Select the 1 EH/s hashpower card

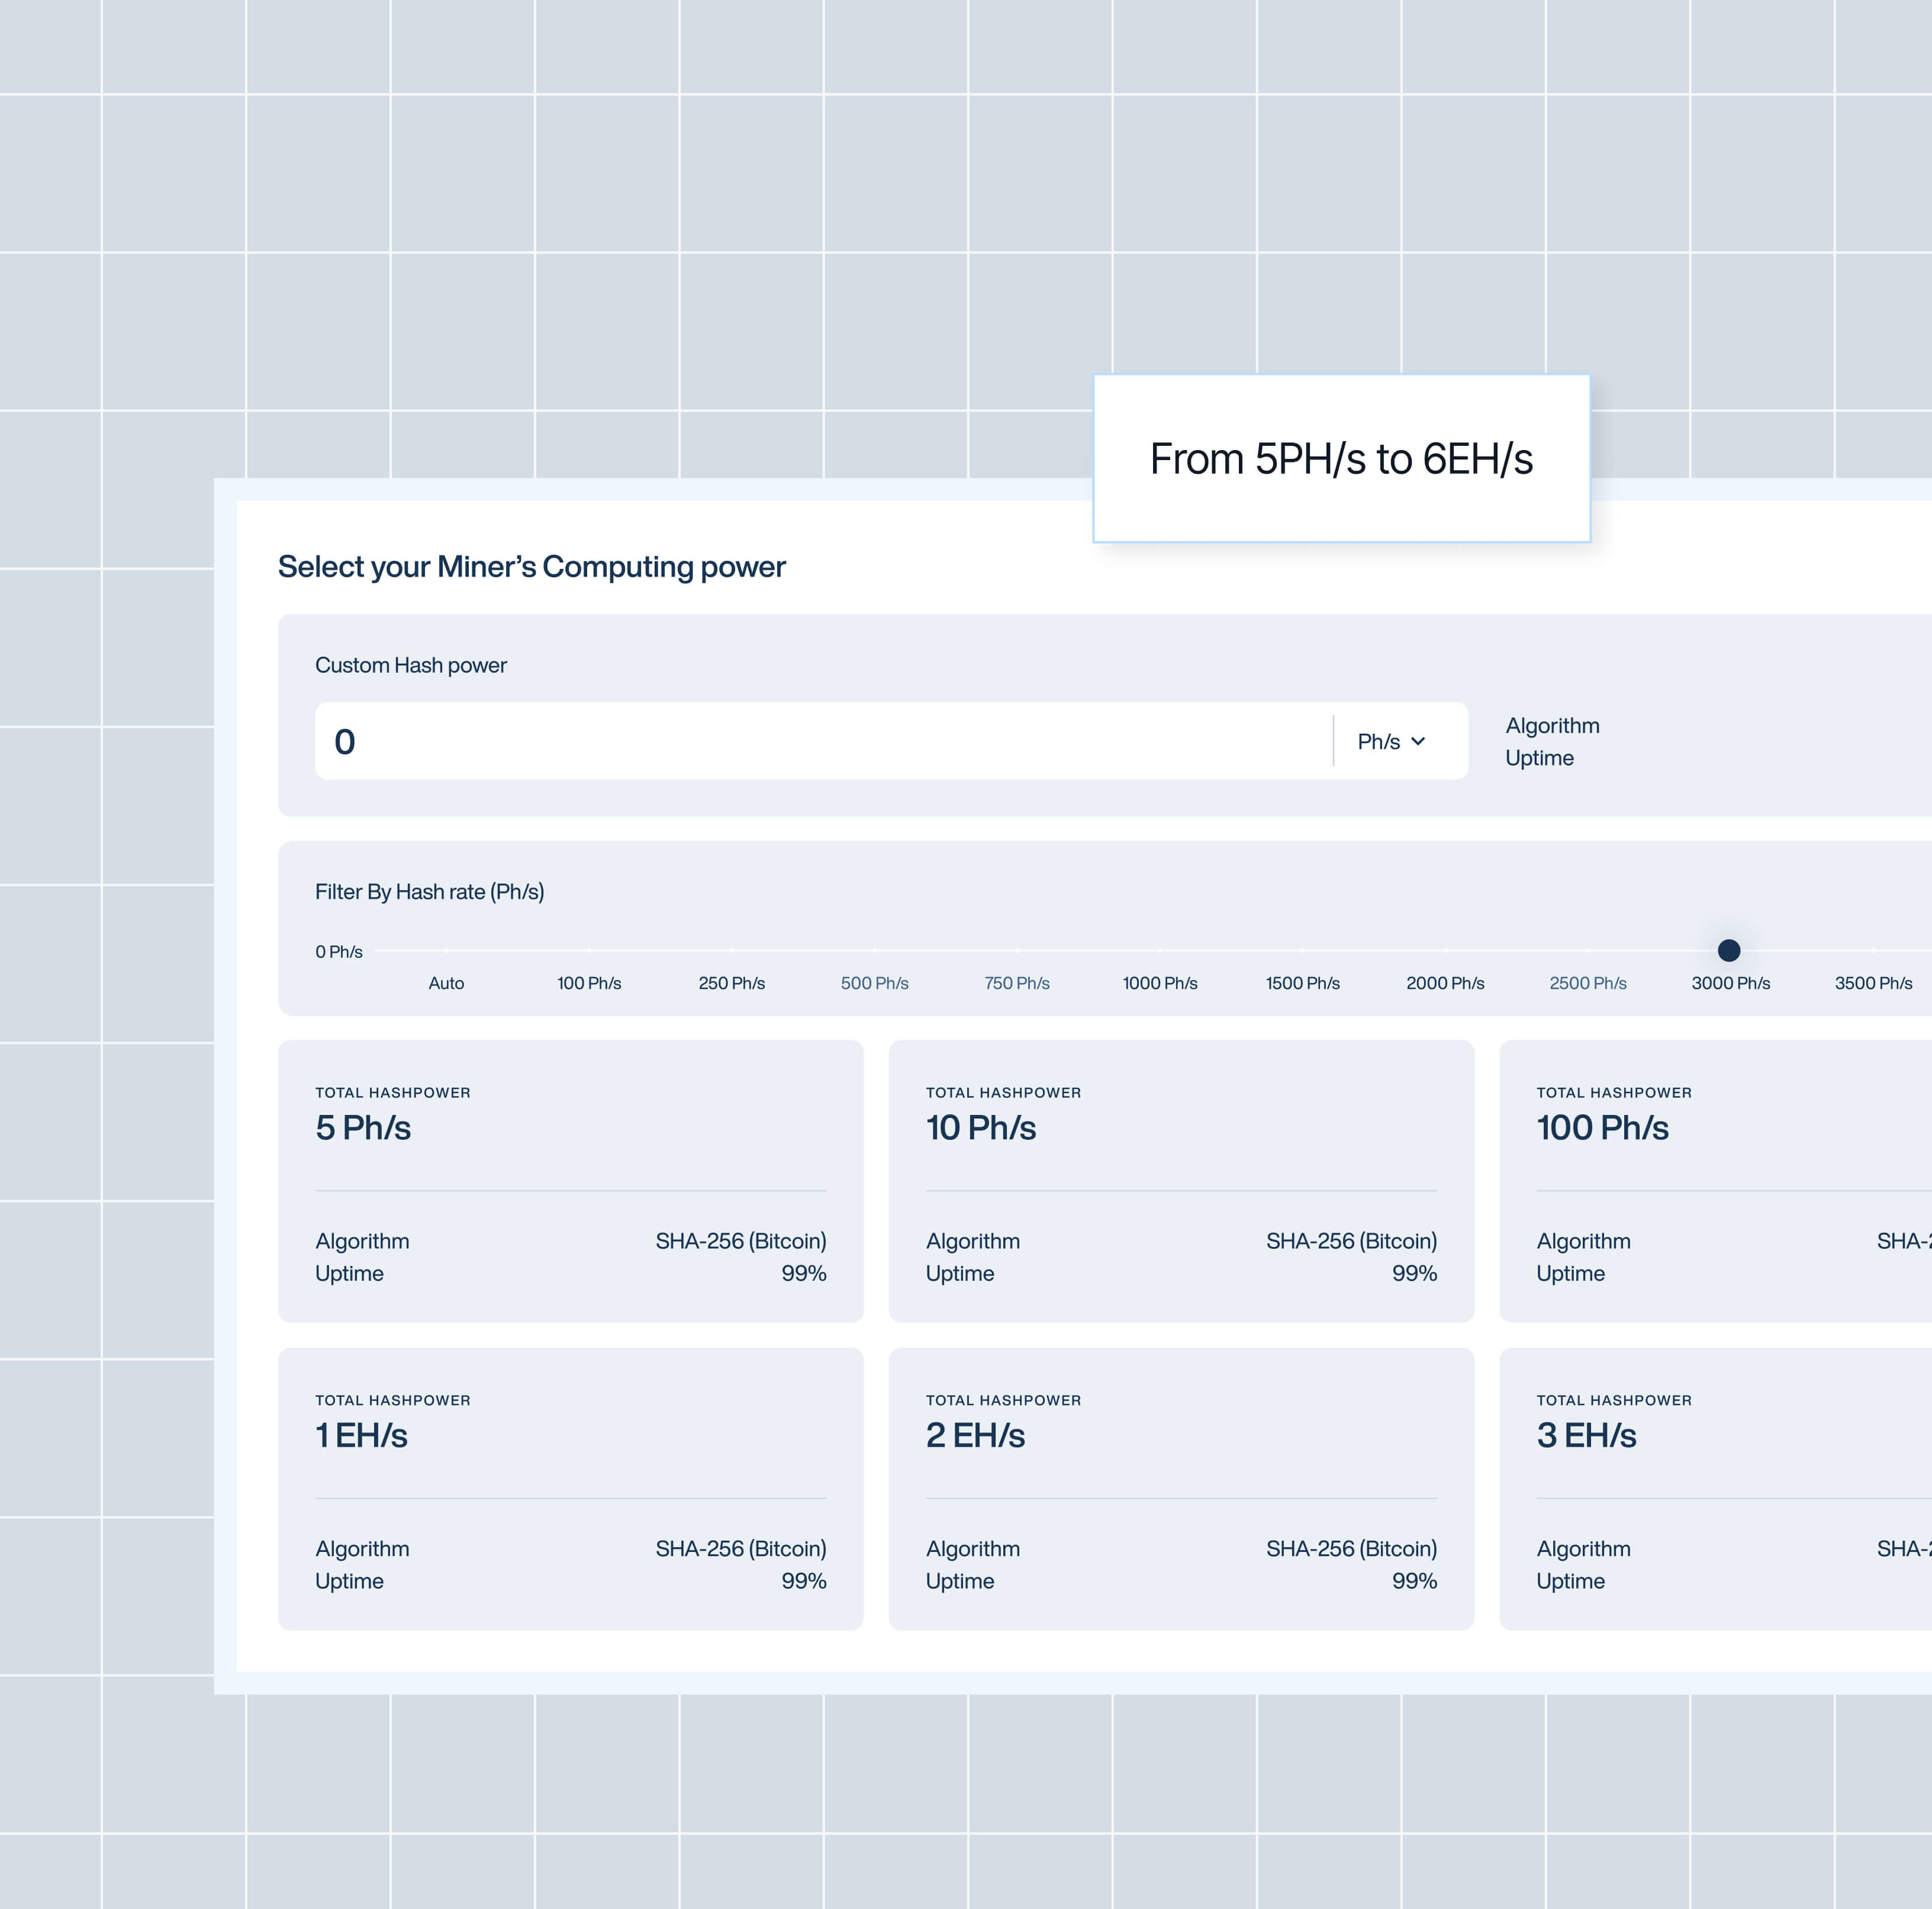pos(571,1489)
